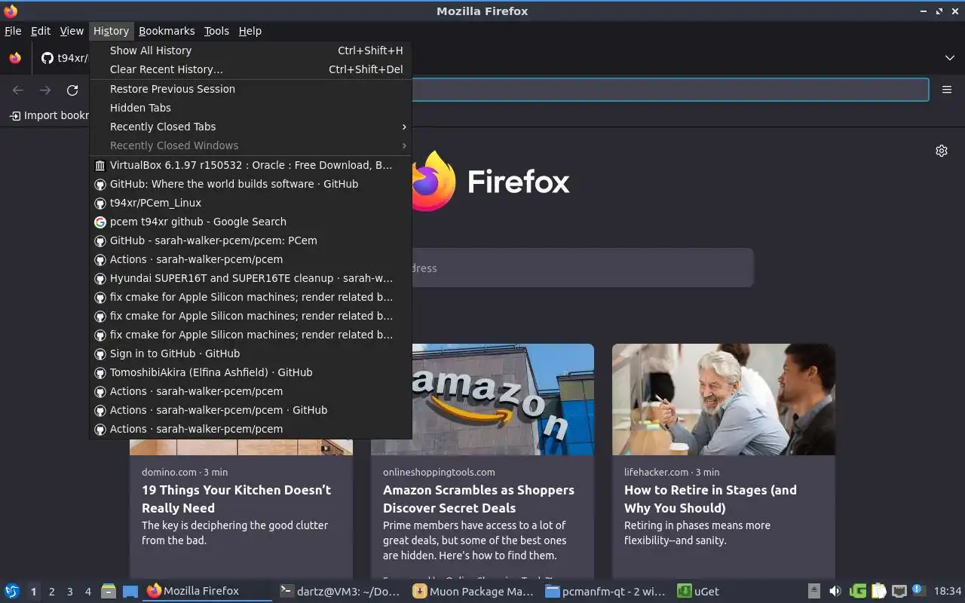Choose Restore Previous Session
965x603 pixels.
click(250, 89)
